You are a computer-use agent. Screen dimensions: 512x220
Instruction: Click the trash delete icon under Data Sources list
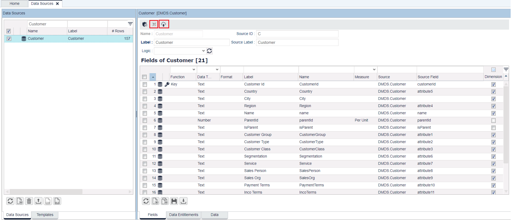coord(29,201)
